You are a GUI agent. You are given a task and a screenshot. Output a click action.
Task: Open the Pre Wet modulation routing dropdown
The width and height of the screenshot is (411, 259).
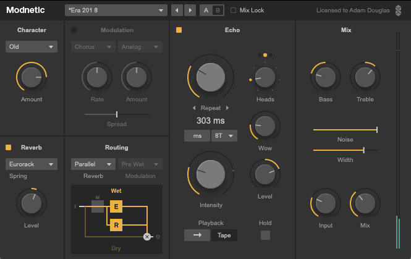[140, 164]
